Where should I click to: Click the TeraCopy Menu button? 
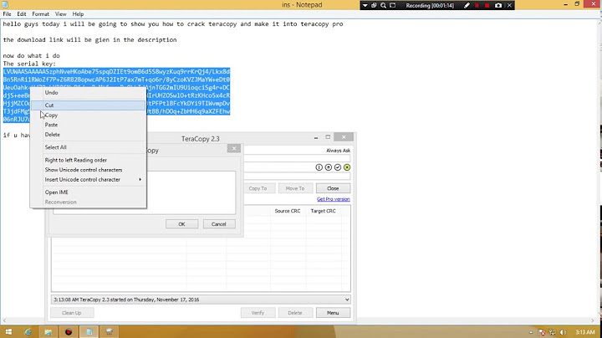[x=333, y=313]
